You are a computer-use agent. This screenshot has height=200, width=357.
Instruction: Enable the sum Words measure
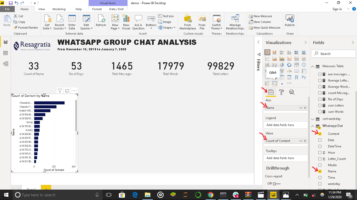pos(320,111)
